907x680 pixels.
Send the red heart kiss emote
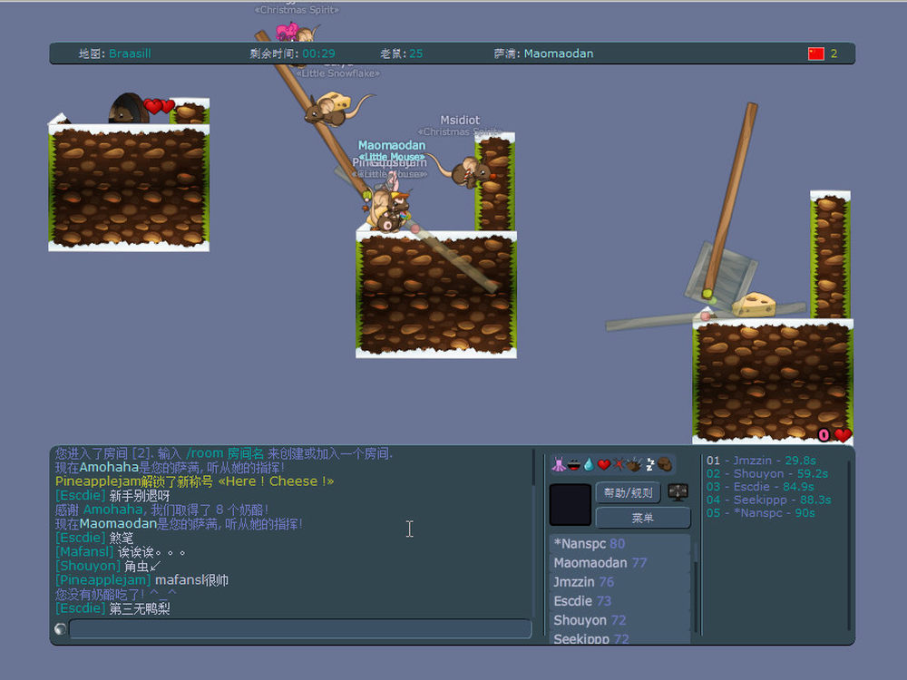604,464
